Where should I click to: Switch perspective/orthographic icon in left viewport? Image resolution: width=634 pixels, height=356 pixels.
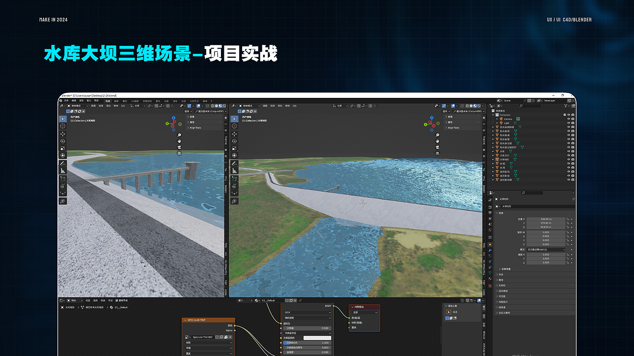click(179, 153)
